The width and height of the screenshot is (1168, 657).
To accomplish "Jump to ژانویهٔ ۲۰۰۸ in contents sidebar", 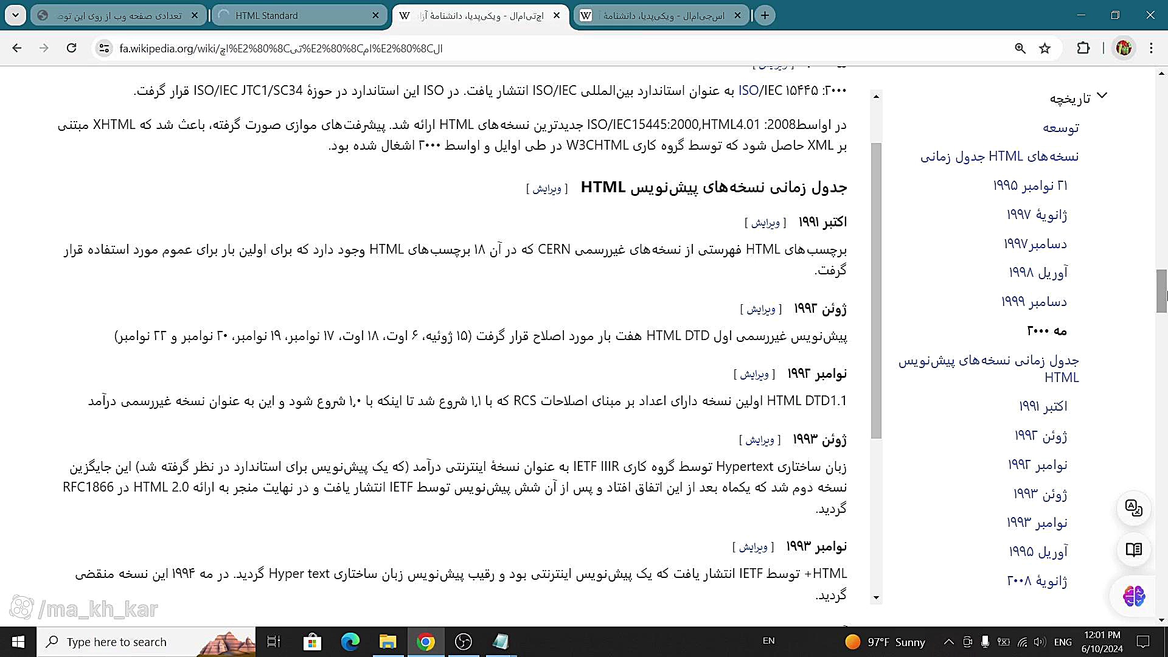I will coord(1037,581).
